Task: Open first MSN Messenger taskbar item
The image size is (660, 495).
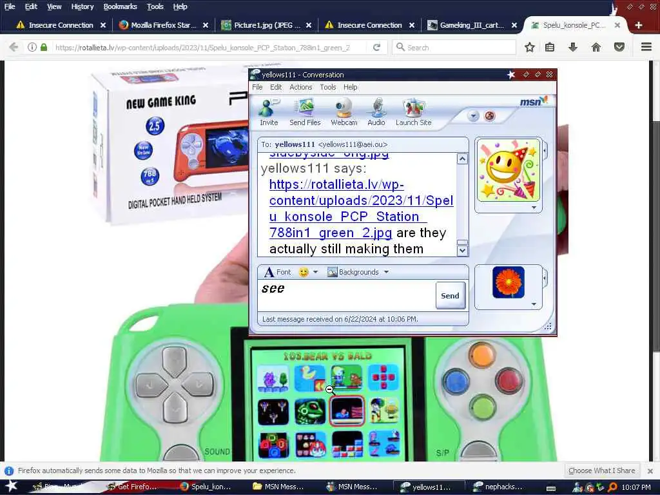Action: click(x=278, y=487)
